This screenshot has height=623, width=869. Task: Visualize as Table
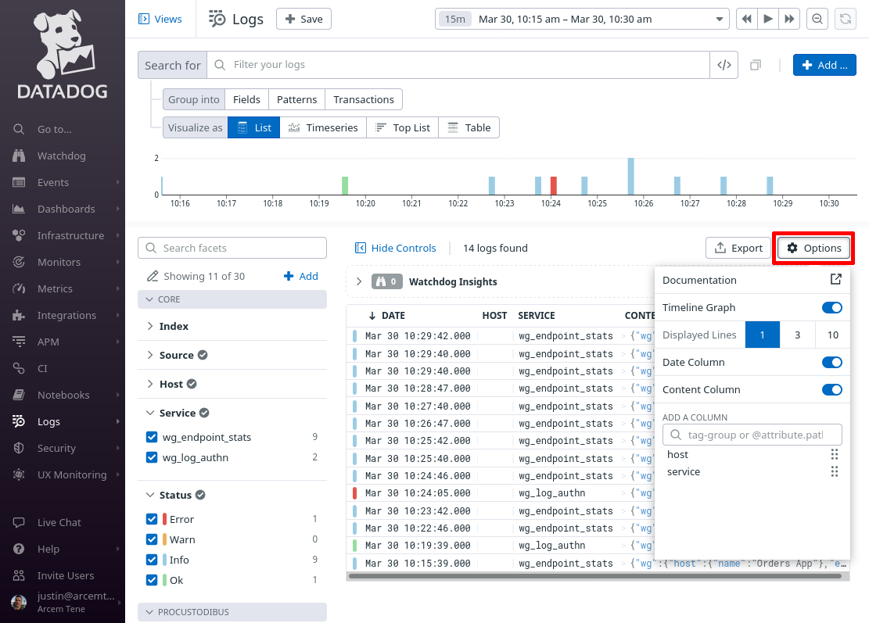pyautogui.click(x=469, y=127)
